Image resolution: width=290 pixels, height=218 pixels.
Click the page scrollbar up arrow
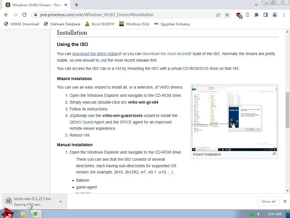point(288,32)
